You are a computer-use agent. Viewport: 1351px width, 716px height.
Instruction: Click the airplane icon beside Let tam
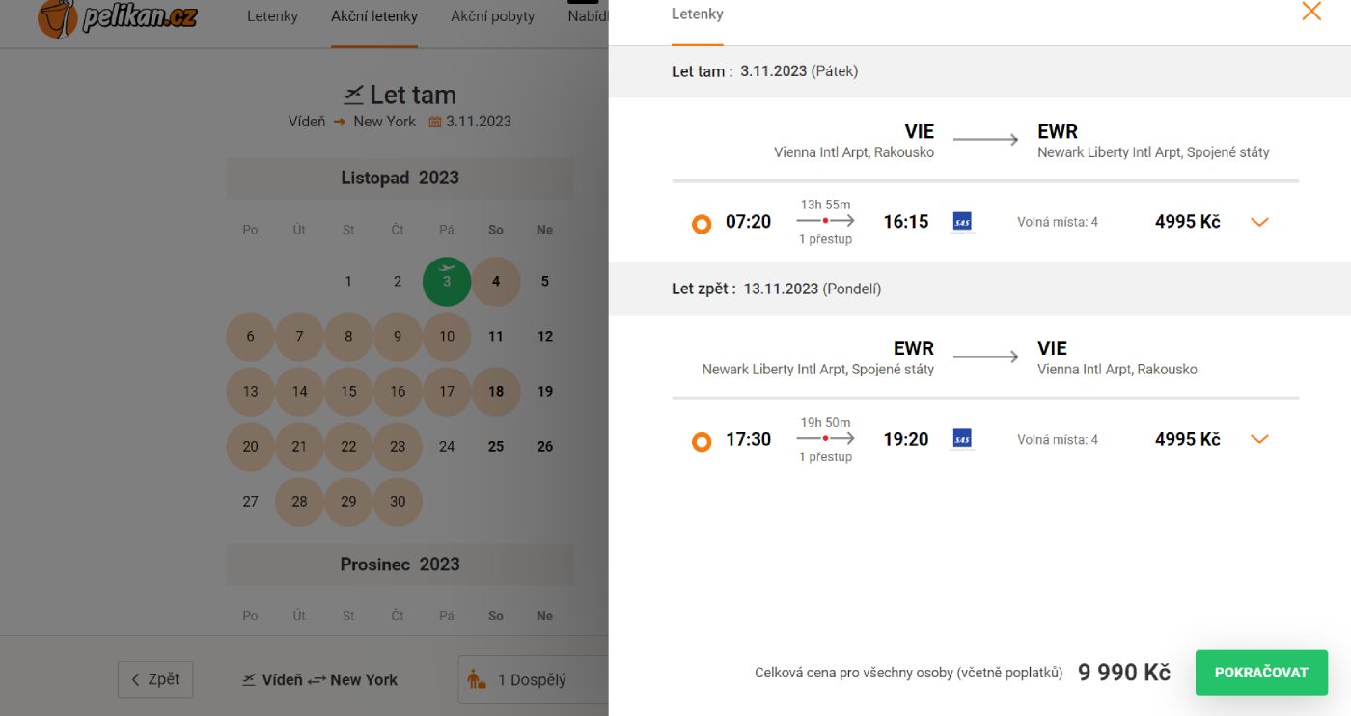click(x=354, y=95)
